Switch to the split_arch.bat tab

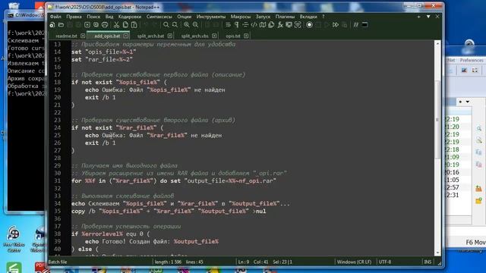pyautogui.click(x=150, y=36)
